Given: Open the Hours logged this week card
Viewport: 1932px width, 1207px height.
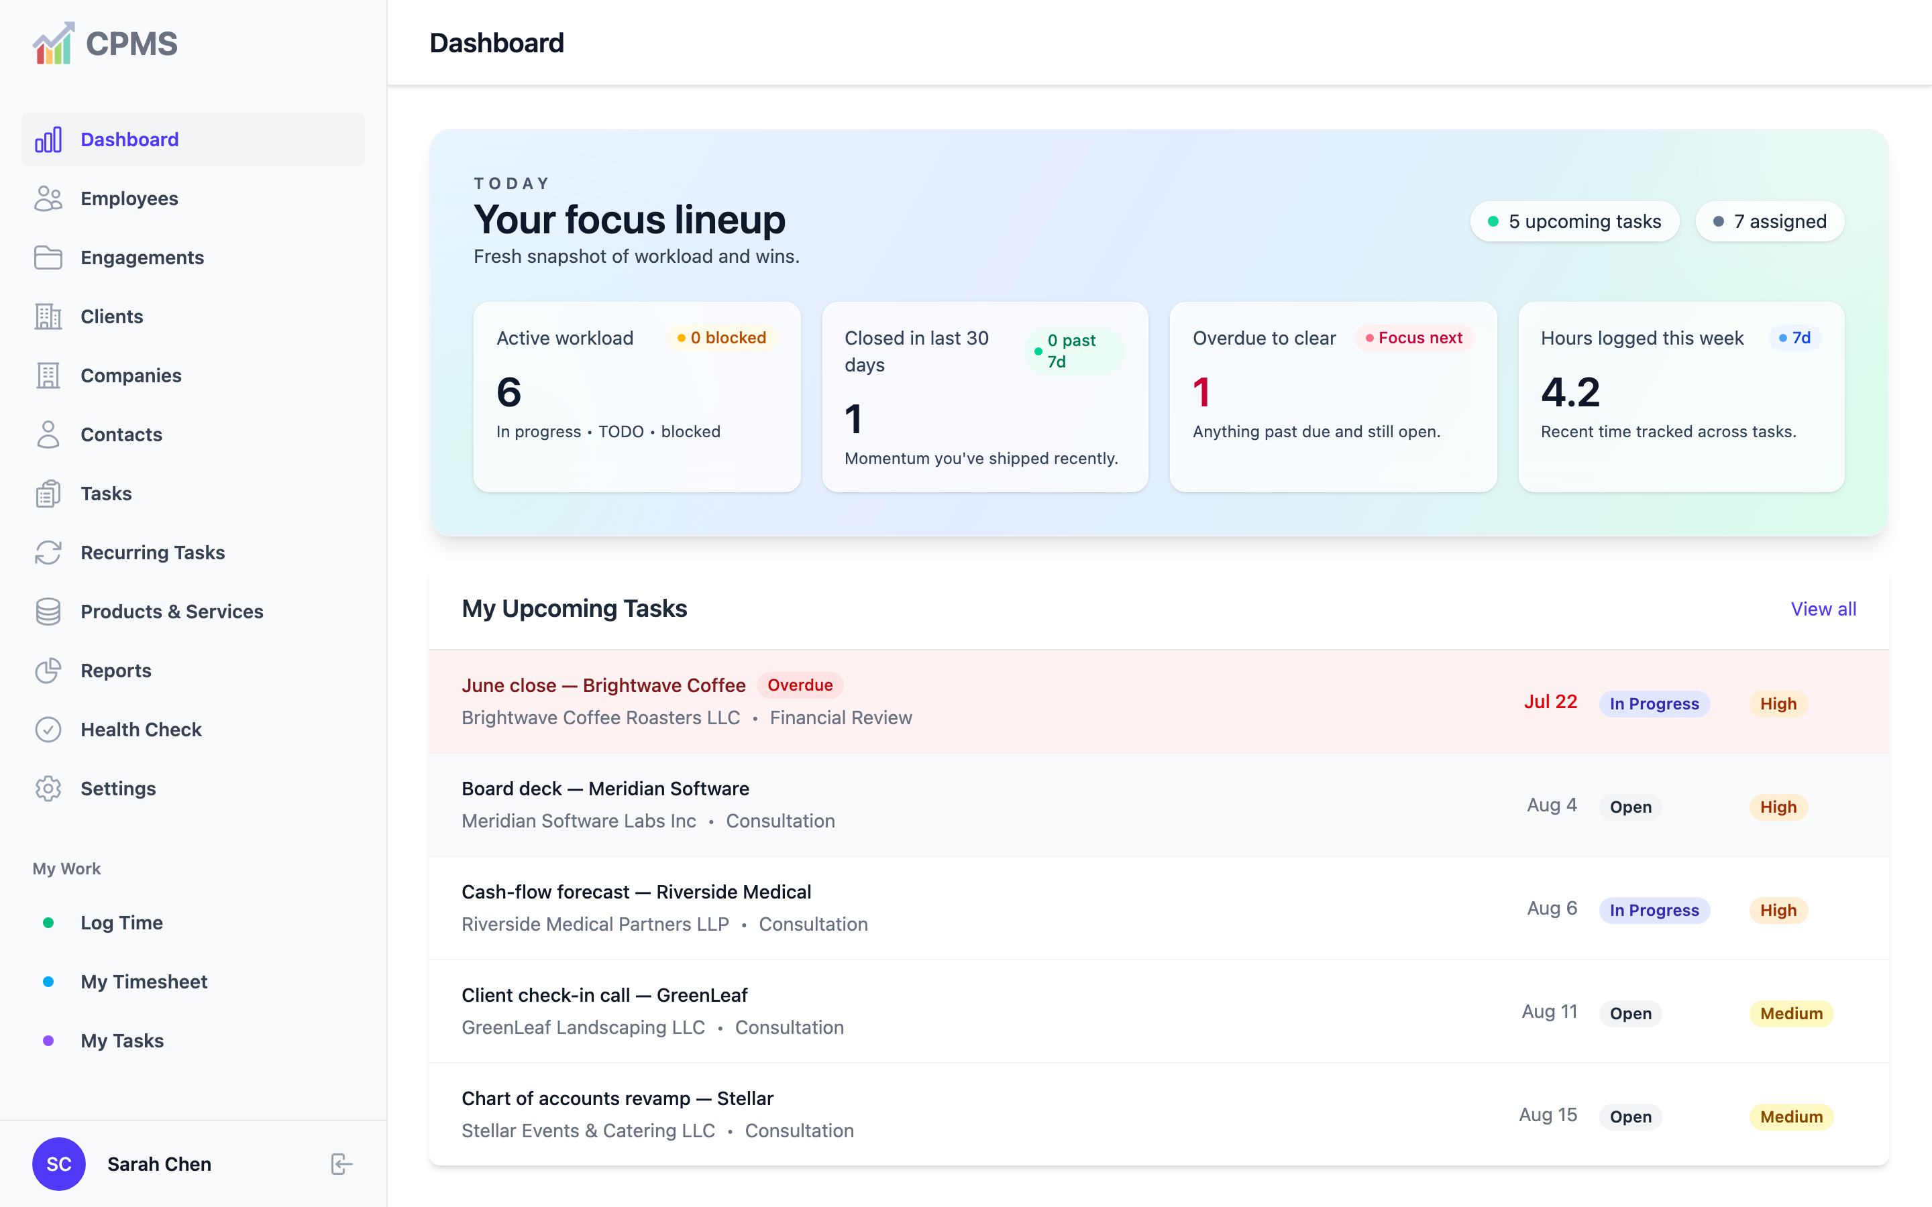Looking at the screenshot, I should [x=1681, y=397].
